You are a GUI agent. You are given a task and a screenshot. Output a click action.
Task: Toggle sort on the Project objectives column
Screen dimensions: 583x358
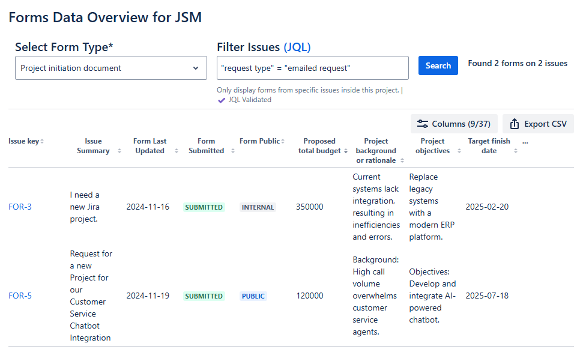tap(459, 151)
